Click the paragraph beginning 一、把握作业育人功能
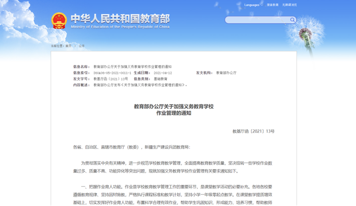The height and width of the screenshot is (206, 356). click(173, 194)
